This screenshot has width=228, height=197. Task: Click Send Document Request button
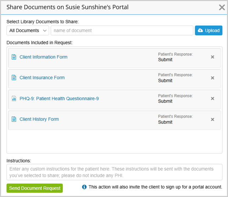[35, 188]
